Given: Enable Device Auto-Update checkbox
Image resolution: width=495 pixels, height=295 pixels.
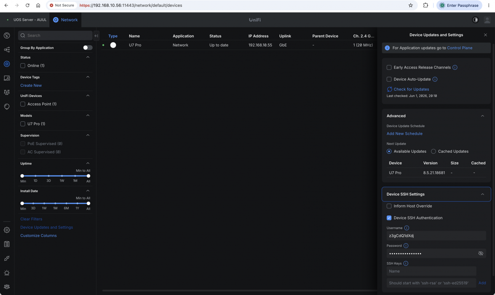Looking at the screenshot, I should pos(389,79).
